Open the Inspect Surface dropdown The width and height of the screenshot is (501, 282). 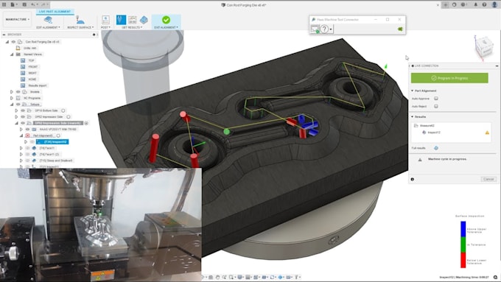tap(80, 27)
